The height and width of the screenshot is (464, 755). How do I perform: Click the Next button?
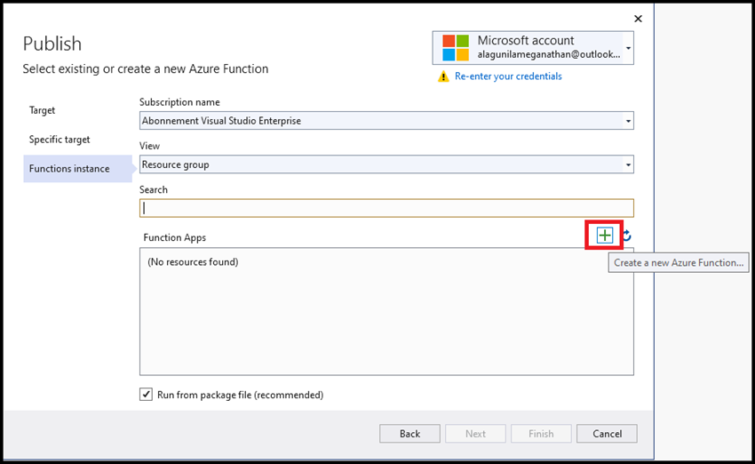coord(475,434)
